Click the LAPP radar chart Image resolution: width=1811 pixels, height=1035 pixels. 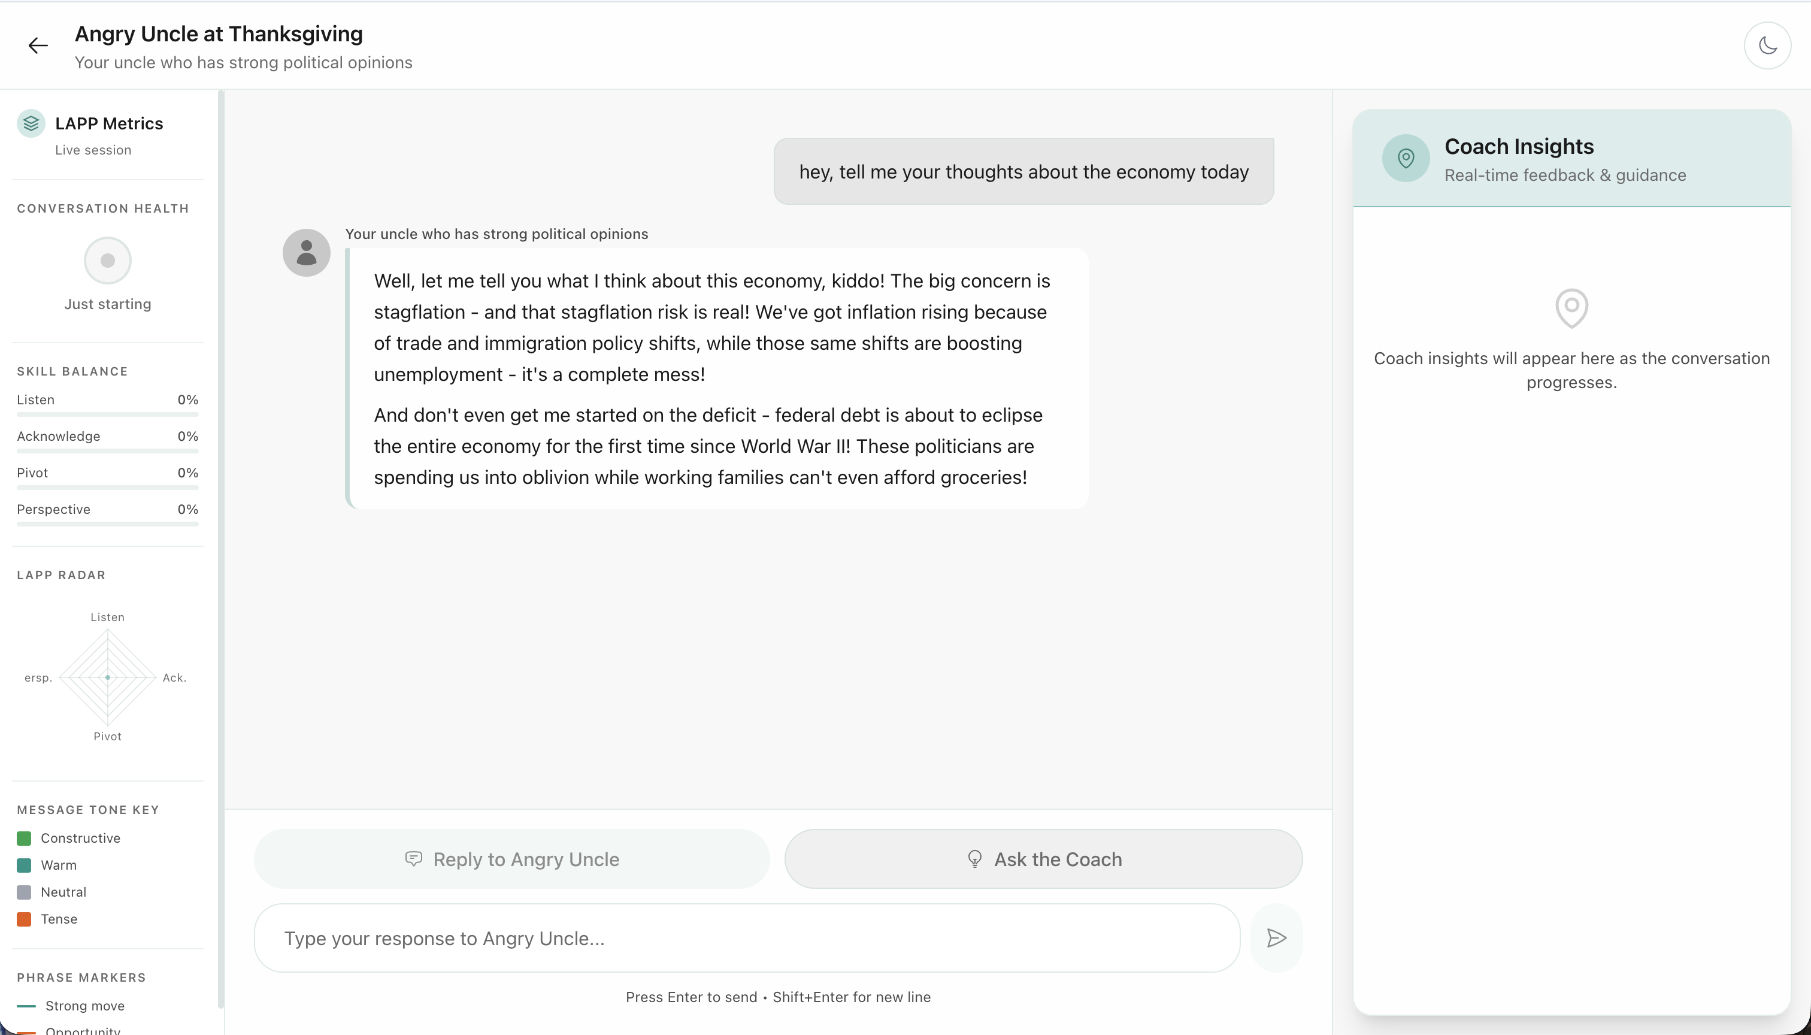click(x=107, y=677)
